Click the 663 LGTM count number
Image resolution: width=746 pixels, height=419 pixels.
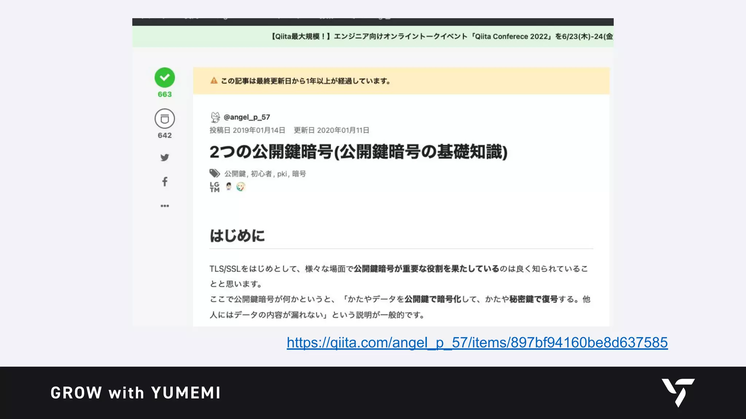pos(165,94)
